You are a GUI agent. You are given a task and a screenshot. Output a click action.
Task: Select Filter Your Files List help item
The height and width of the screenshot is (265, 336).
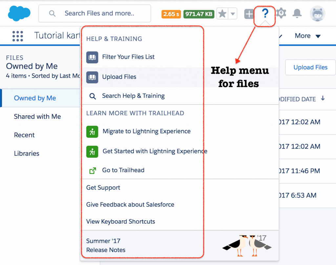pyautogui.click(x=128, y=57)
